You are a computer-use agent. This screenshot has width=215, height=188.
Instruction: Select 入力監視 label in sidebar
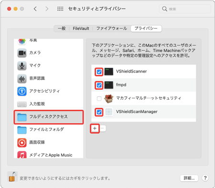(x=37, y=104)
